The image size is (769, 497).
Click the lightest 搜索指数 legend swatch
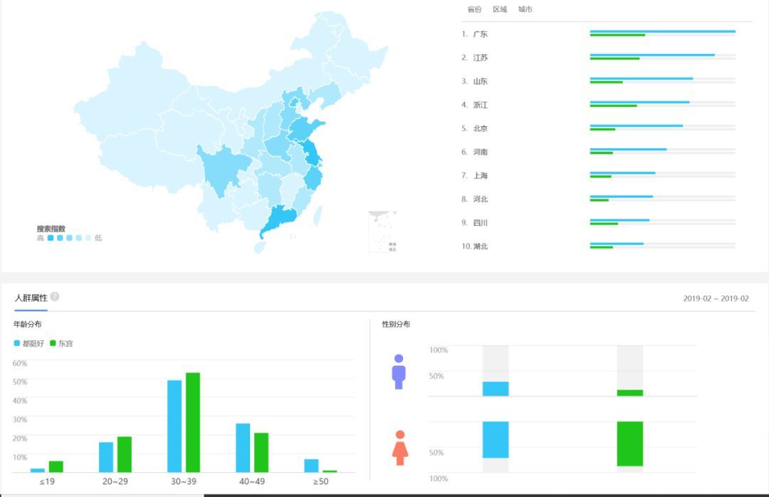[88, 238]
